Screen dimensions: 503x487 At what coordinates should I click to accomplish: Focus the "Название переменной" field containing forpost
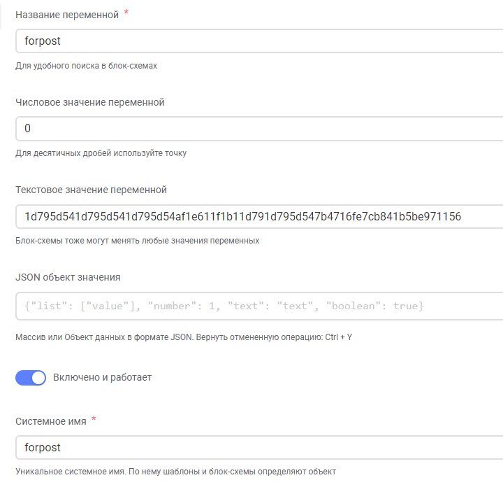tap(259, 41)
